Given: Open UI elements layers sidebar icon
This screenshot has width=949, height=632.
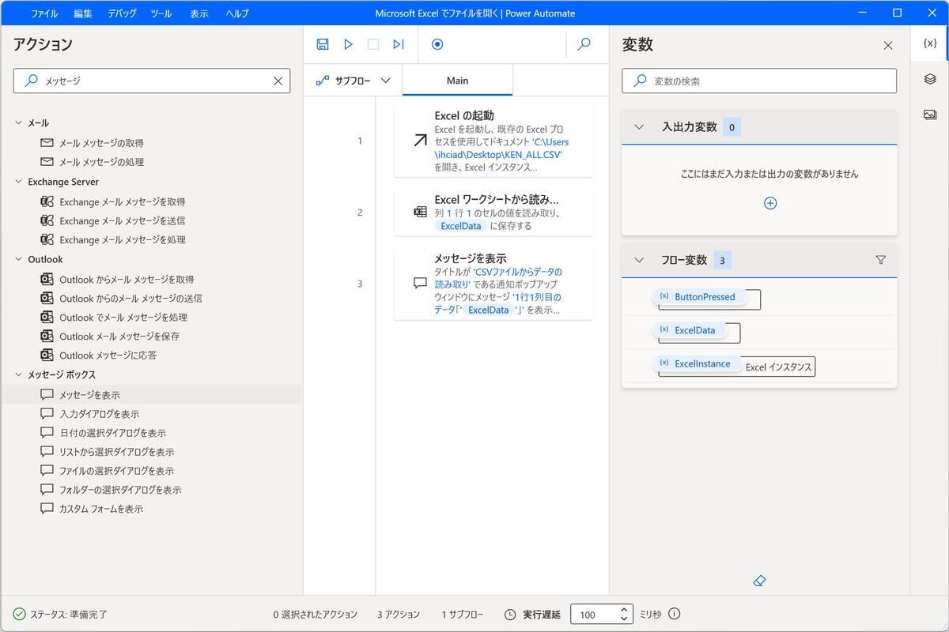Looking at the screenshot, I should point(930,79).
